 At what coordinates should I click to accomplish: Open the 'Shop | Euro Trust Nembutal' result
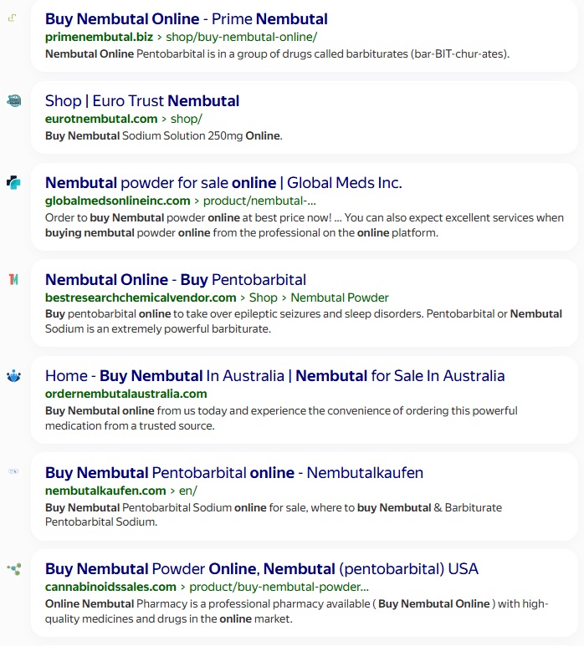(x=142, y=101)
